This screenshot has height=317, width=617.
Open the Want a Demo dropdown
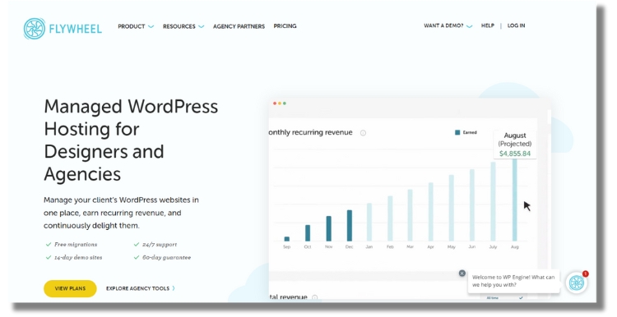[448, 25]
